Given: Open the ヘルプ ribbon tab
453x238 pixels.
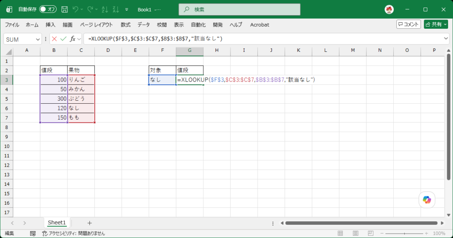Looking at the screenshot, I should 236,25.
